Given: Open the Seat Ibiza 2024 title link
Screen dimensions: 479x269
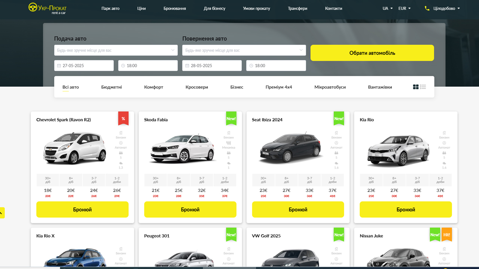Looking at the screenshot, I should click(x=267, y=120).
